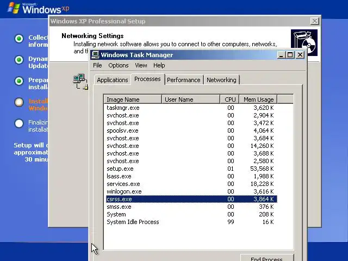The height and width of the screenshot is (261, 348).
Task: Click the Installing Windows step indicator
Action: click(x=19, y=102)
